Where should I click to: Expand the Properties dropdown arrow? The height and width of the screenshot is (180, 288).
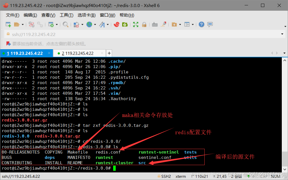tap(57, 24)
